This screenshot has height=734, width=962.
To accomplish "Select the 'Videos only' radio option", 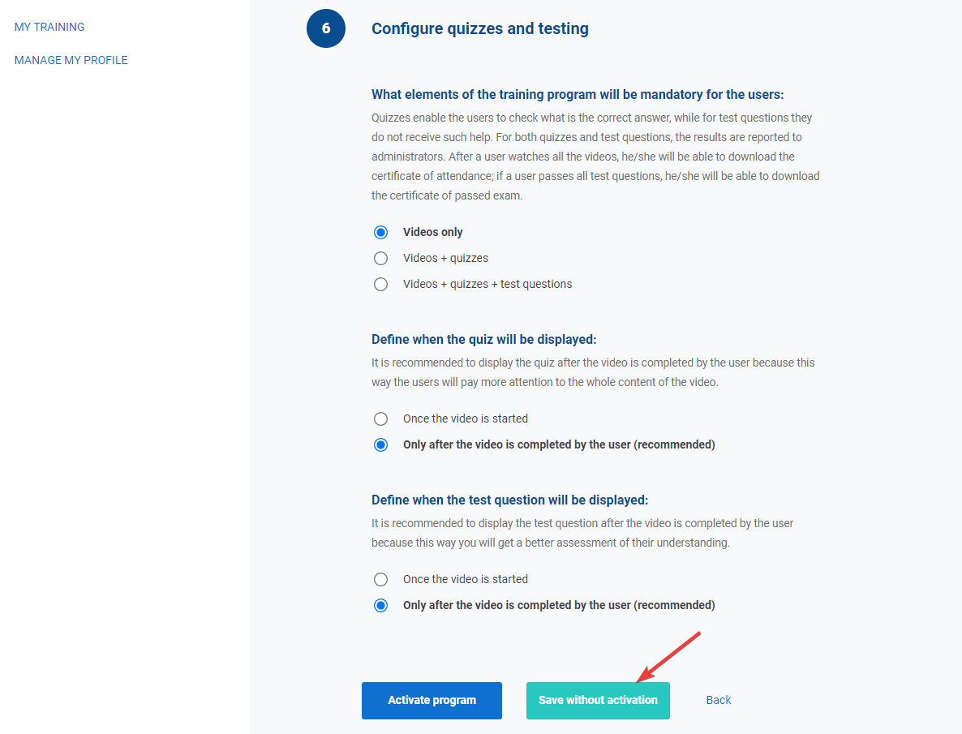I will [x=380, y=232].
